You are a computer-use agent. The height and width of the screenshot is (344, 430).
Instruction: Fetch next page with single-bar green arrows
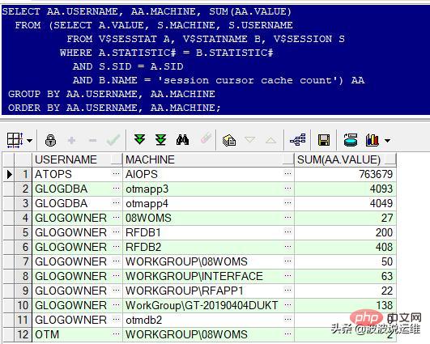click(x=139, y=139)
